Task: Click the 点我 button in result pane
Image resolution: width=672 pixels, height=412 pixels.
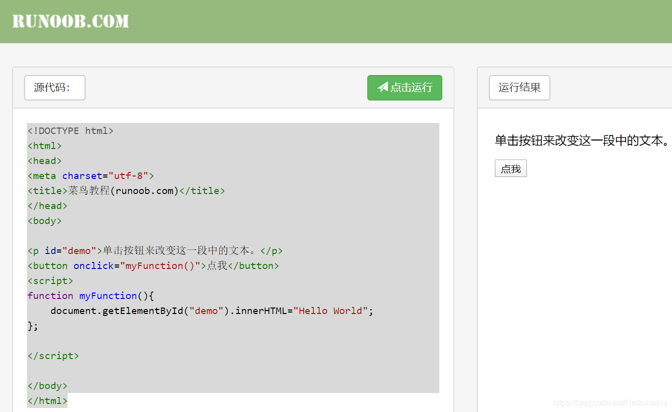Action: pos(511,168)
